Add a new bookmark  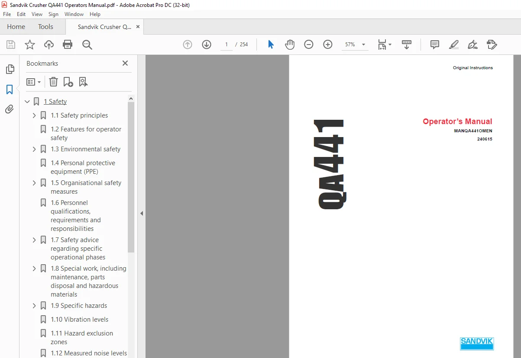click(68, 82)
